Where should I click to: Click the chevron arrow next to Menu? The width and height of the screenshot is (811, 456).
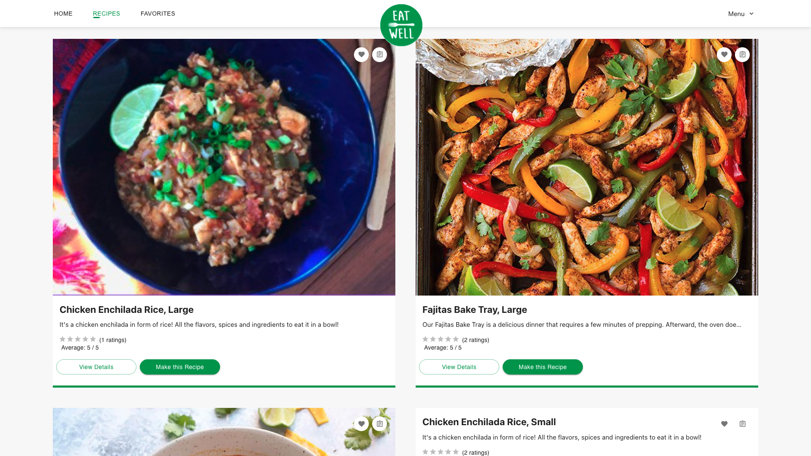[x=751, y=14]
